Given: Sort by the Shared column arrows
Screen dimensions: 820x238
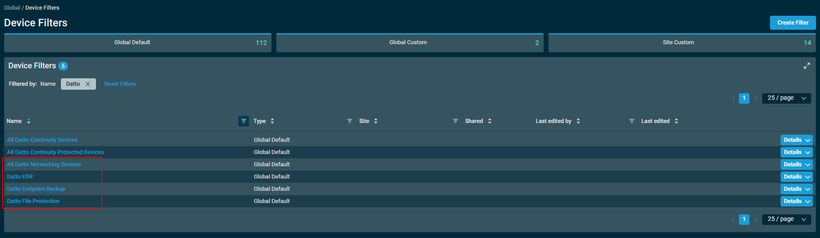Looking at the screenshot, I should (490, 121).
